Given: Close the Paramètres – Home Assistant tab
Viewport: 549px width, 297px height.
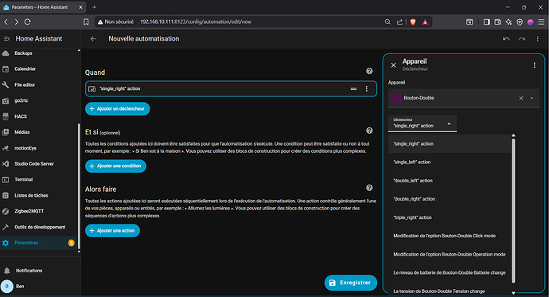Looking at the screenshot, I should pos(80,7).
